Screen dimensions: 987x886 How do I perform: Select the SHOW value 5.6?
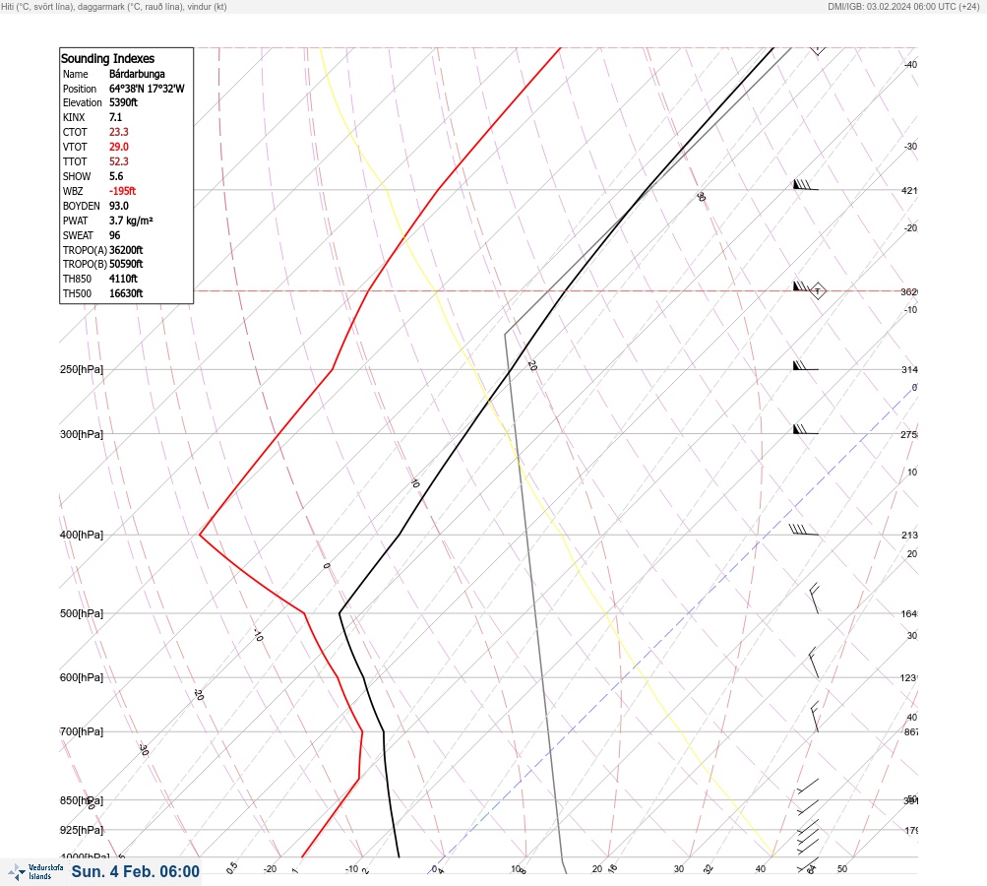(x=116, y=176)
